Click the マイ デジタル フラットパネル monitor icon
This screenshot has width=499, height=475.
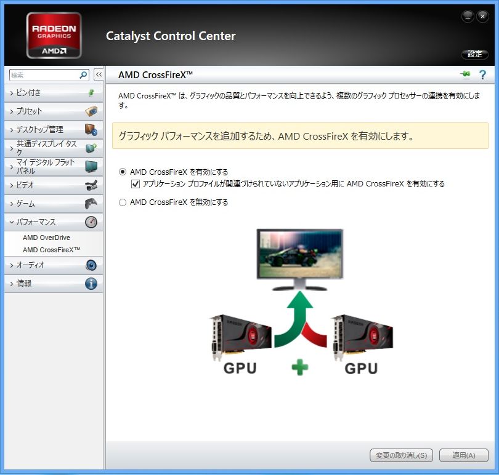(91, 167)
